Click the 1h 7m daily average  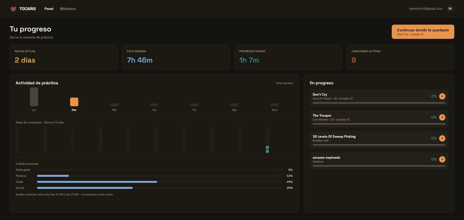coord(249,60)
